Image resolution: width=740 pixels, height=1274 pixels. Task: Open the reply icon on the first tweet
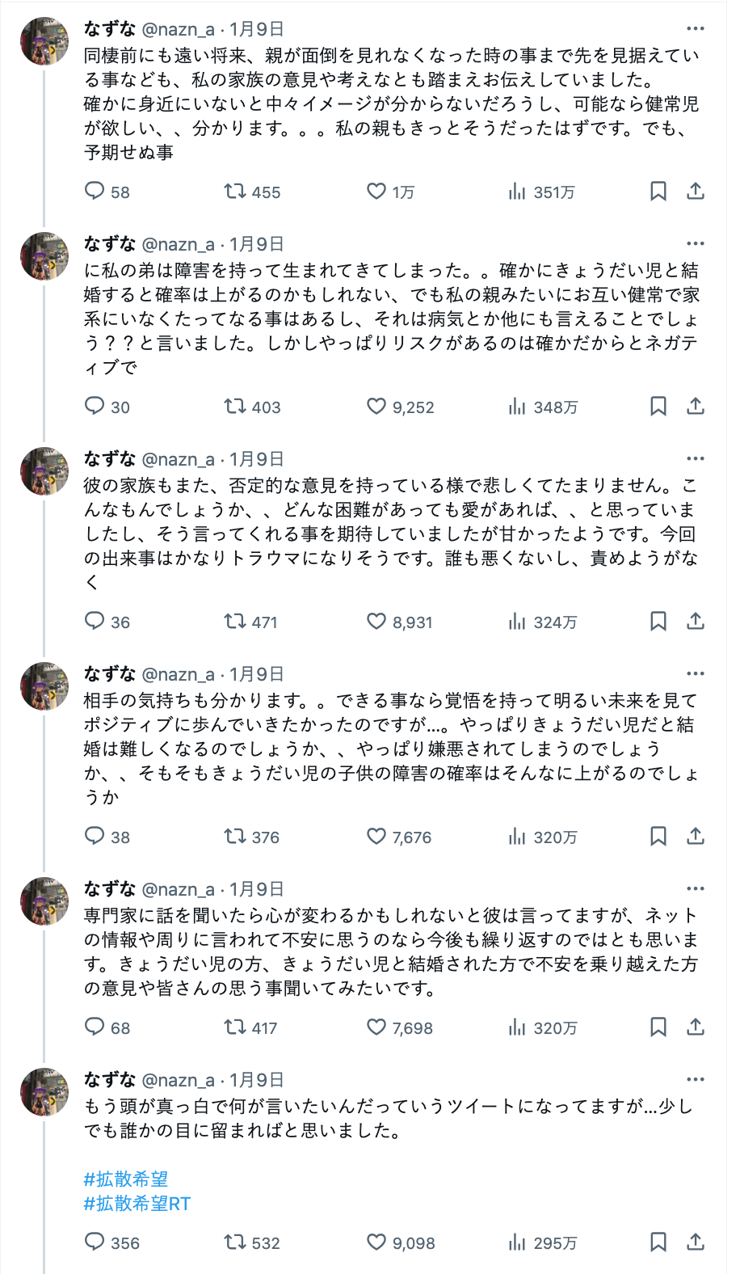[x=95, y=192]
